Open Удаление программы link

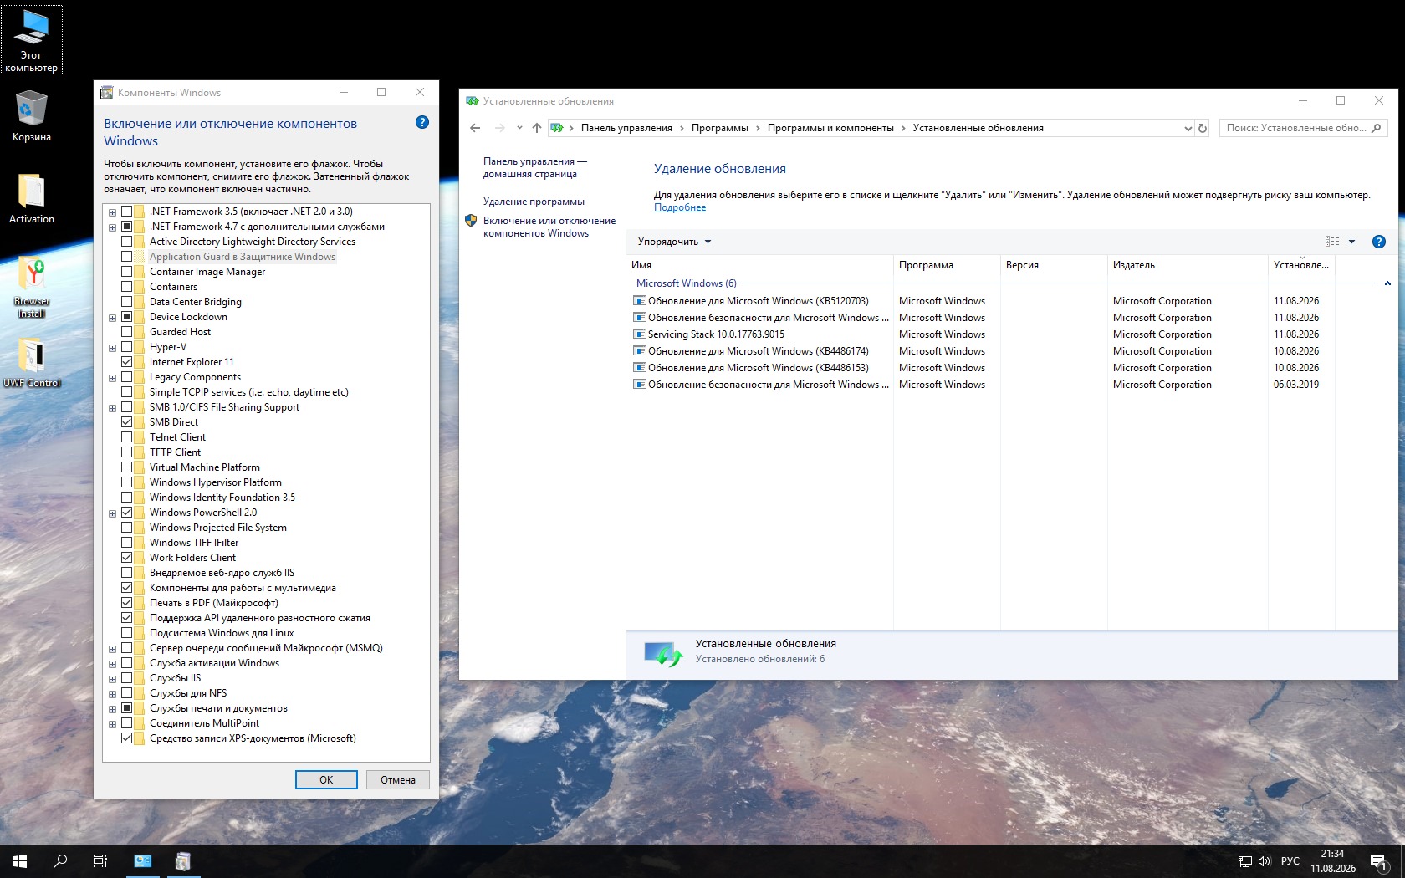point(534,202)
